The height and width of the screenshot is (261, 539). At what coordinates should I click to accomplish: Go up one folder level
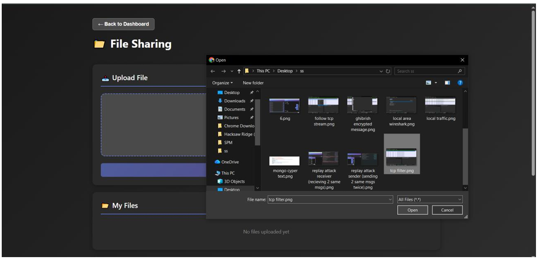pyautogui.click(x=239, y=71)
